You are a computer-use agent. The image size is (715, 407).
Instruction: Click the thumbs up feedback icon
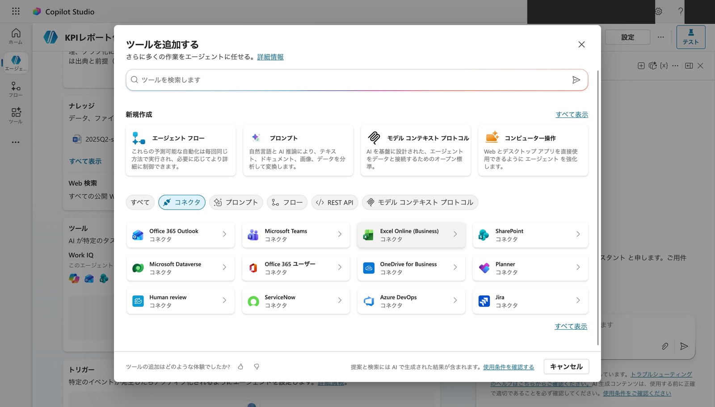tap(240, 367)
